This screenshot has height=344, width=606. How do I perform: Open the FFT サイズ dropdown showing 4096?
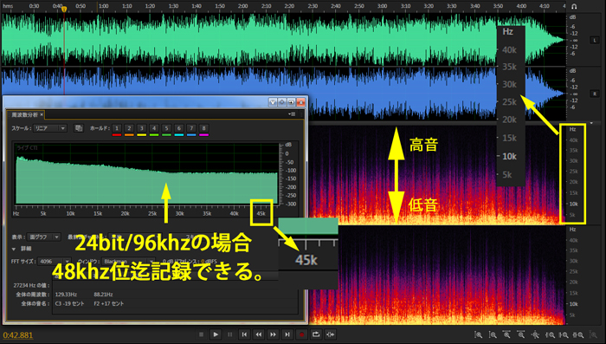(x=55, y=262)
